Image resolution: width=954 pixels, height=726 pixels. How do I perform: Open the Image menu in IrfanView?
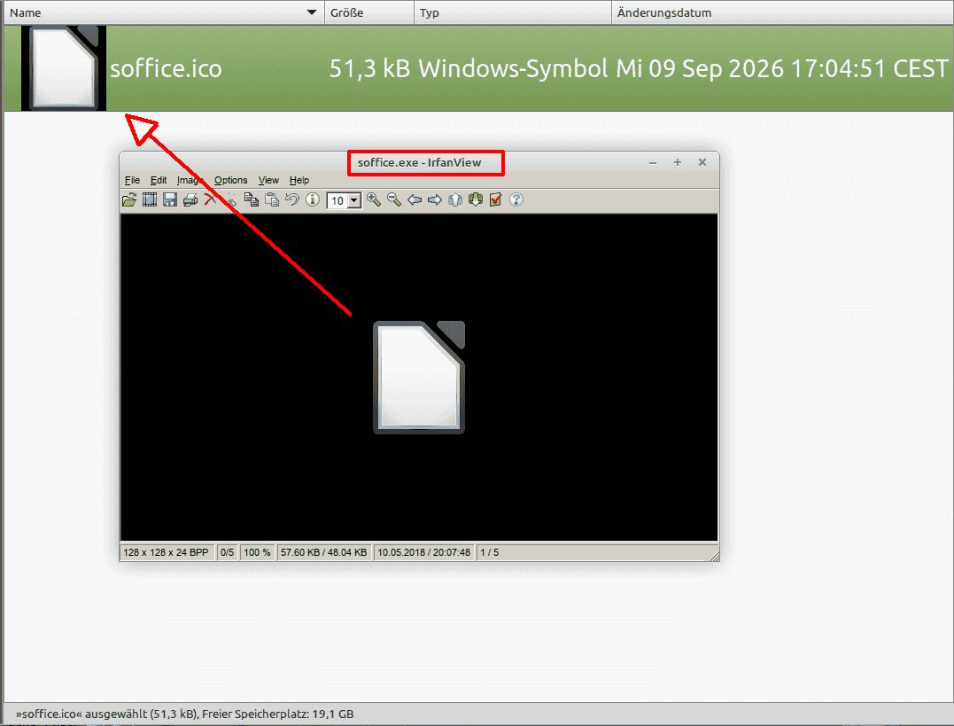190,180
